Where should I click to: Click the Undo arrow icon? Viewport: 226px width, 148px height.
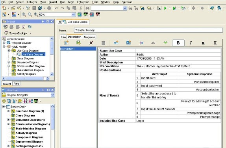[x=56, y=8]
